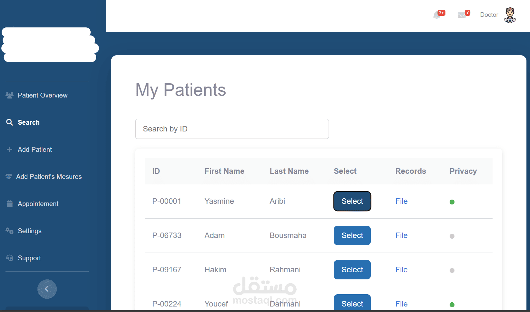The image size is (530, 312).
Task: Open the File link for Hakim Rahmani
Action: click(401, 270)
